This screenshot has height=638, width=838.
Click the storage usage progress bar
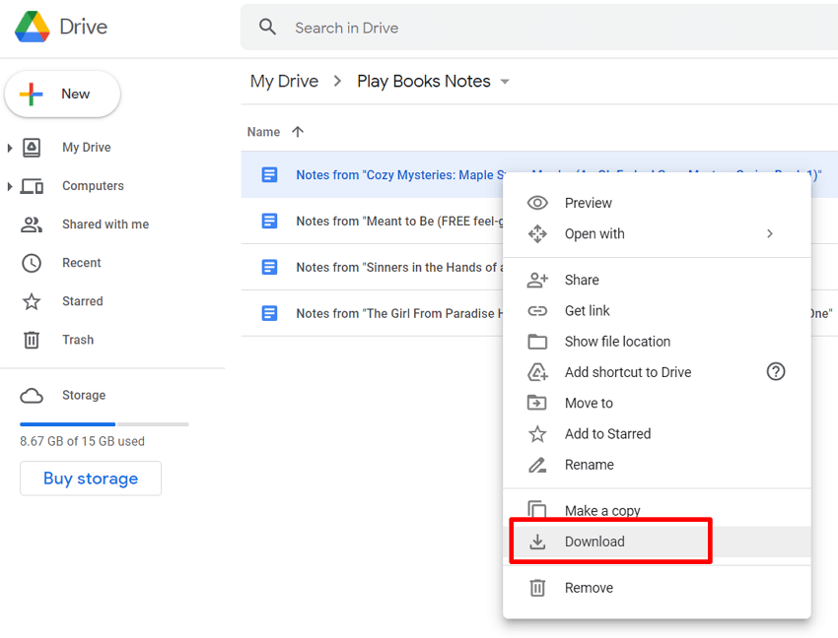[x=105, y=424]
